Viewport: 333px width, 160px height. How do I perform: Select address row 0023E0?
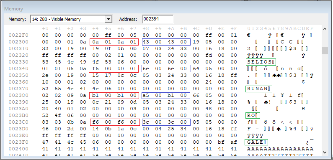point(18,135)
